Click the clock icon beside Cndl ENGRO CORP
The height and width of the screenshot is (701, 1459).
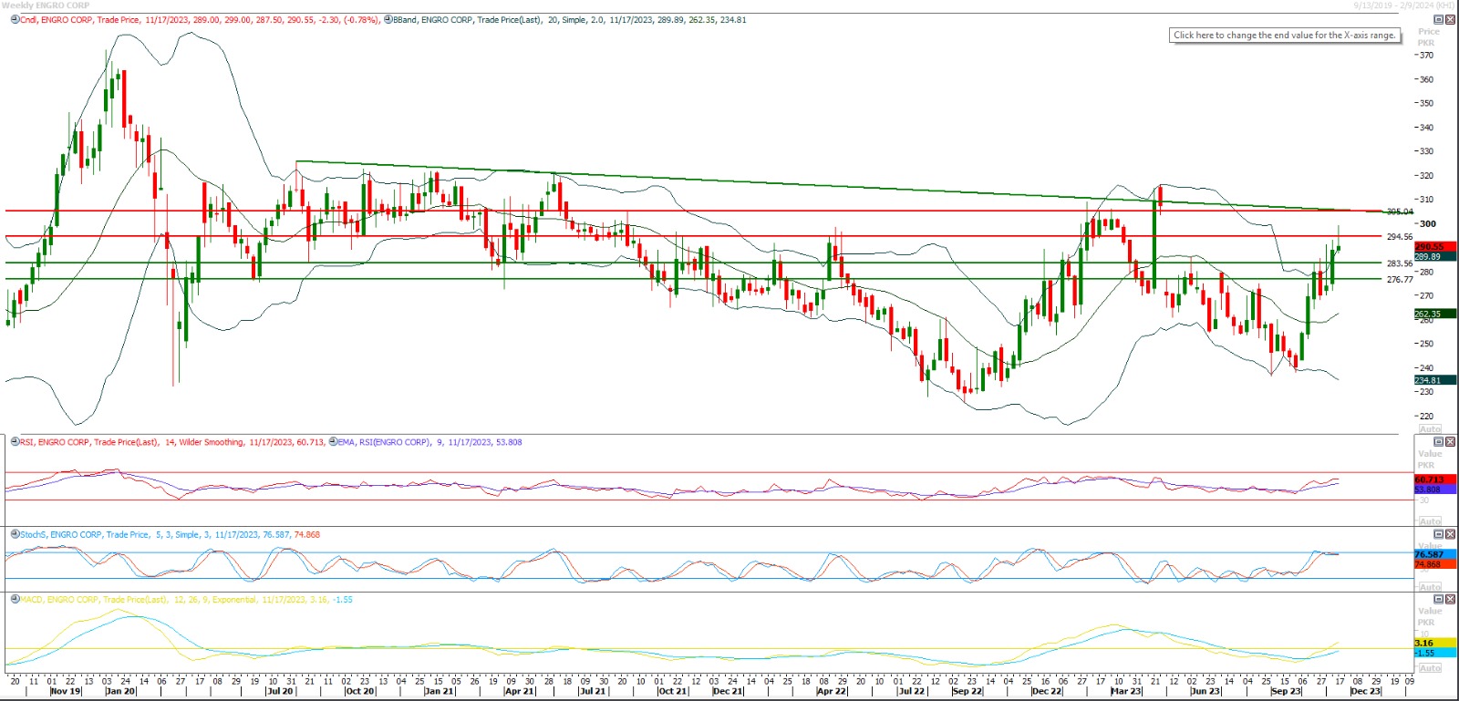click(15, 20)
